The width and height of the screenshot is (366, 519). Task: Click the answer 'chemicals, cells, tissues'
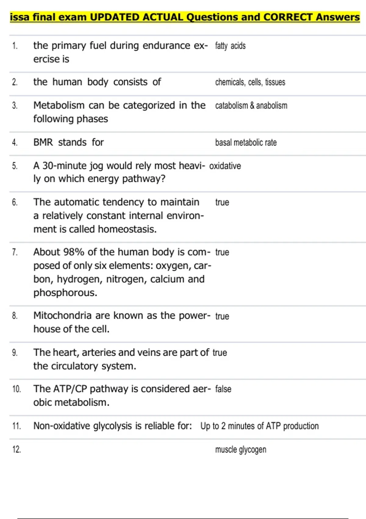tap(250, 82)
